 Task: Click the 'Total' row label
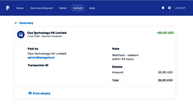tap(115, 80)
